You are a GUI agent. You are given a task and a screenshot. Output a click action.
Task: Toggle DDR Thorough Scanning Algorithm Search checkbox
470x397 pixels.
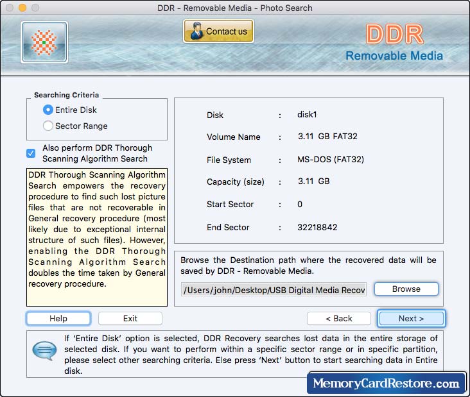pyautogui.click(x=31, y=153)
